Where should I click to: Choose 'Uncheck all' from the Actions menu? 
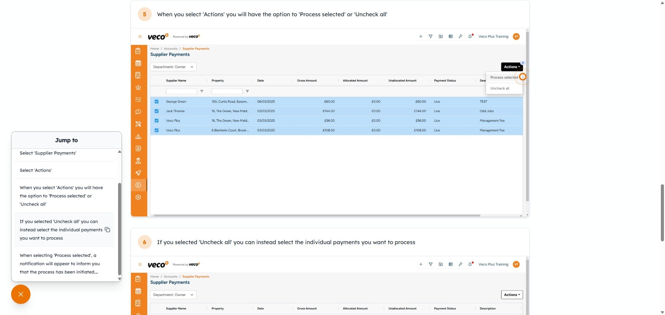[x=499, y=89]
